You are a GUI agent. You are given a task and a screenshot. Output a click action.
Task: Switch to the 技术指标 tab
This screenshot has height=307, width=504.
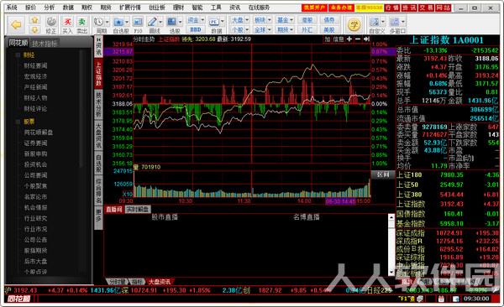click(x=45, y=44)
